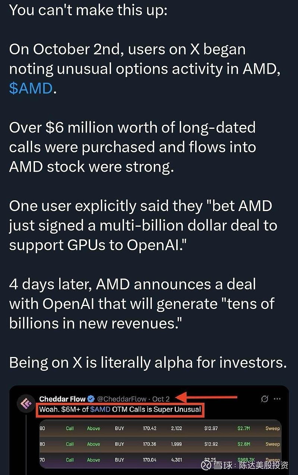Click the $12.92 price in second row
The height and width of the screenshot is (475, 298).
coord(211,444)
